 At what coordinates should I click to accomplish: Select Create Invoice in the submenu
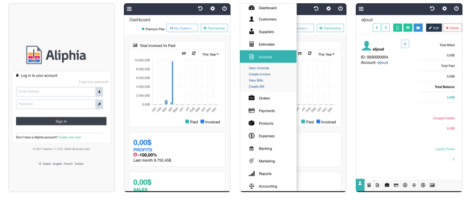[259, 74]
